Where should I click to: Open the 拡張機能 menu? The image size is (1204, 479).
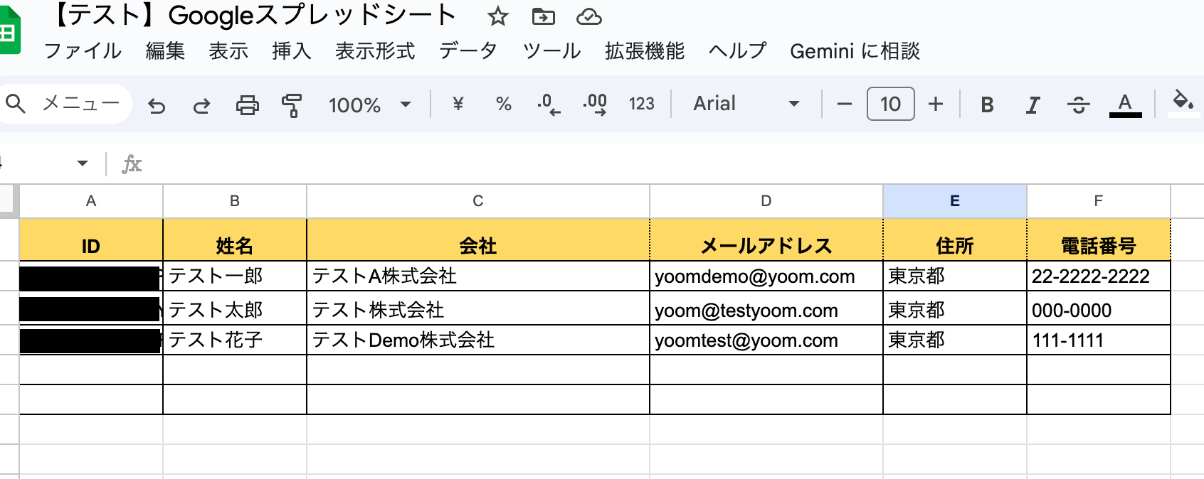(x=645, y=51)
